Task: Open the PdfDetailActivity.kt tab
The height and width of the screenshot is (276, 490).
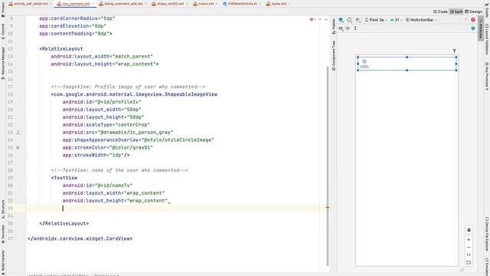Action: (x=242, y=4)
